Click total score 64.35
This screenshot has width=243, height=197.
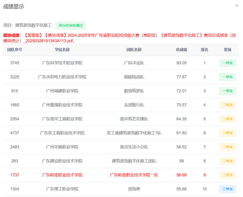181,119
